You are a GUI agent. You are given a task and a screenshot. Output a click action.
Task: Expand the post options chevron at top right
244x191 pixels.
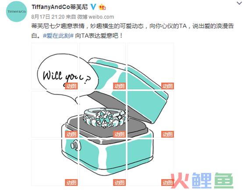pyautogui.click(x=239, y=3)
